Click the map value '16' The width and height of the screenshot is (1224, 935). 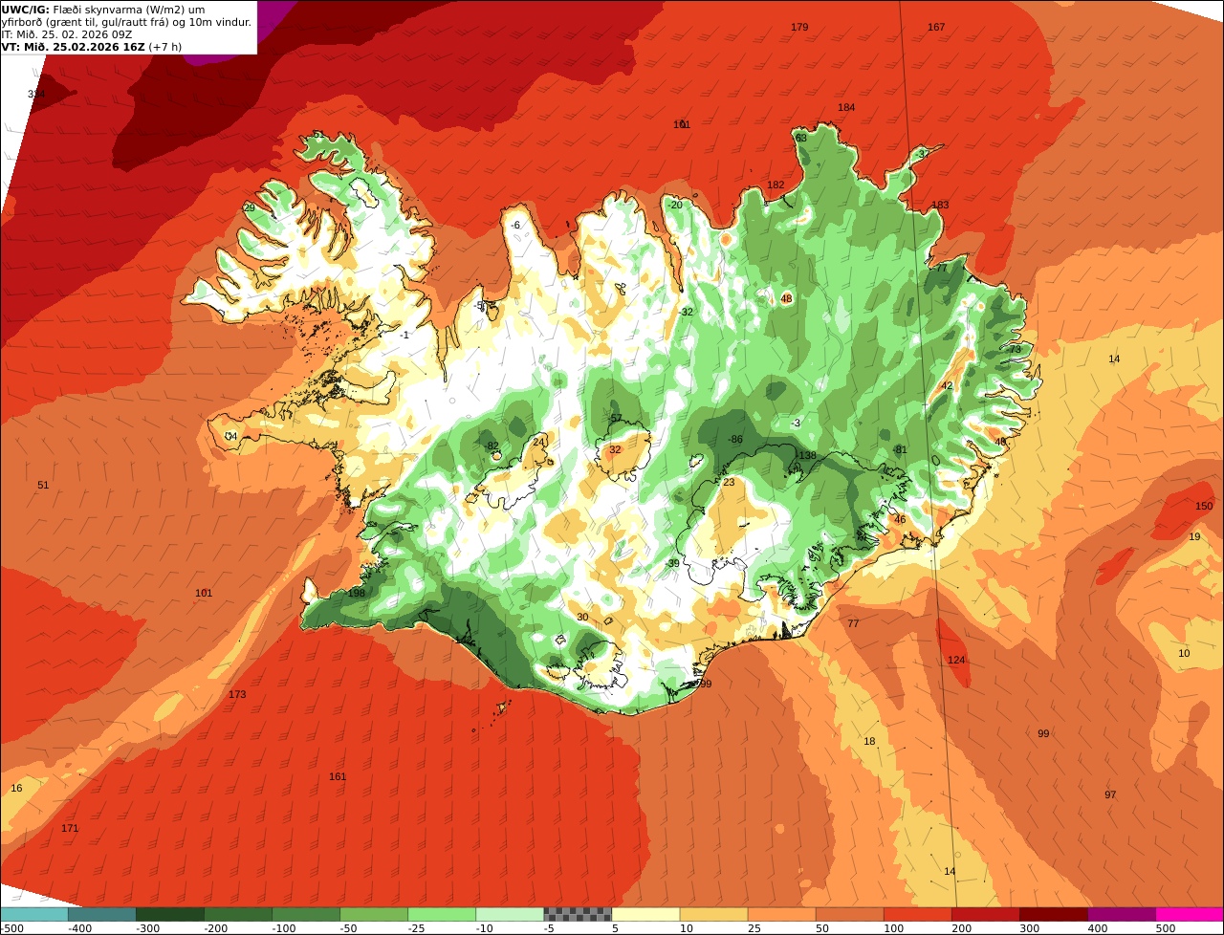pyautogui.click(x=16, y=788)
